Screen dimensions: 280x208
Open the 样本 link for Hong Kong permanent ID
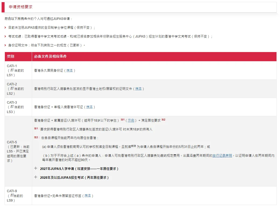[69, 70]
